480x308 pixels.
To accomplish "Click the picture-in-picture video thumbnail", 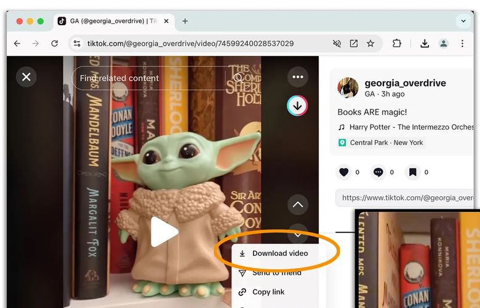I will pos(418,259).
